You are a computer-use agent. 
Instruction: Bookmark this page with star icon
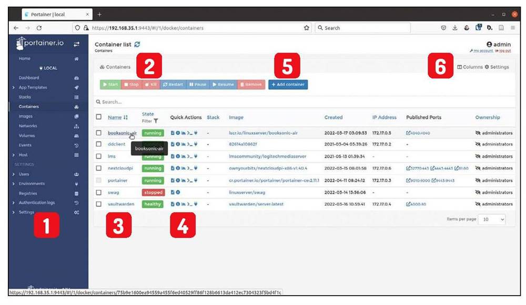pos(306,28)
